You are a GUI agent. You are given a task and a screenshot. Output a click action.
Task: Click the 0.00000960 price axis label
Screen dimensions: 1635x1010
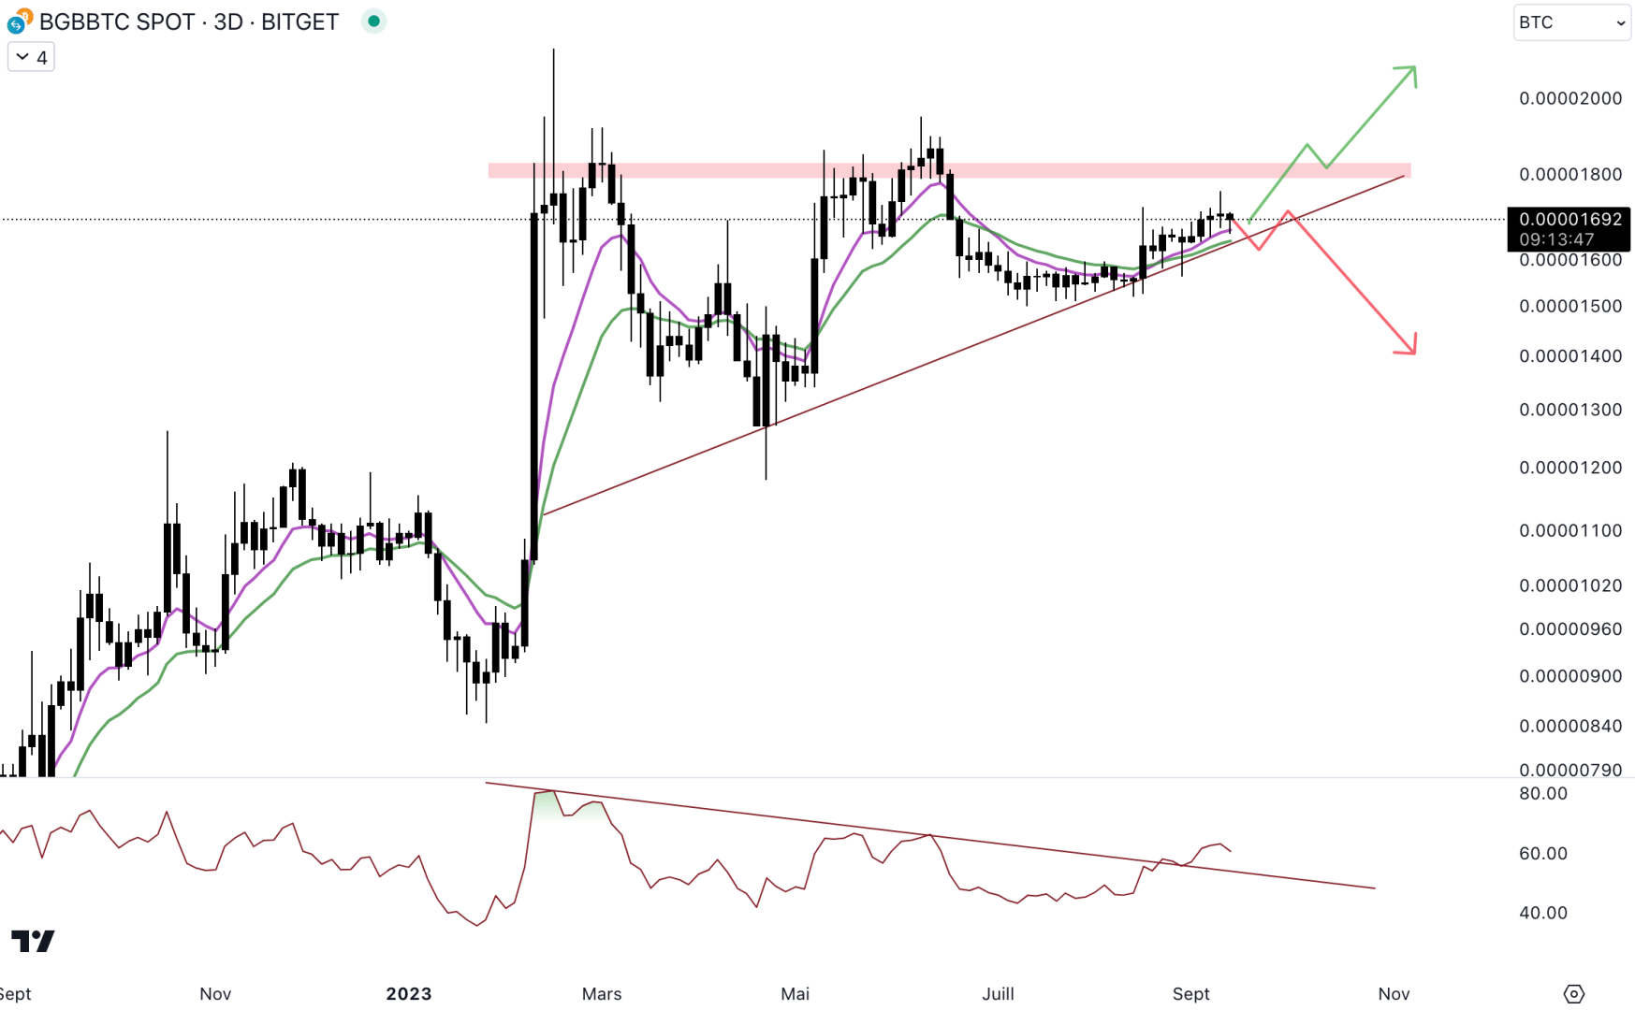pos(1570,629)
